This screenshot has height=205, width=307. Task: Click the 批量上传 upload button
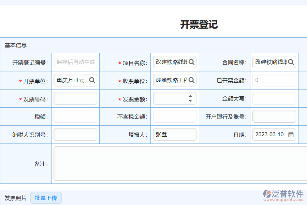point(46,197)
